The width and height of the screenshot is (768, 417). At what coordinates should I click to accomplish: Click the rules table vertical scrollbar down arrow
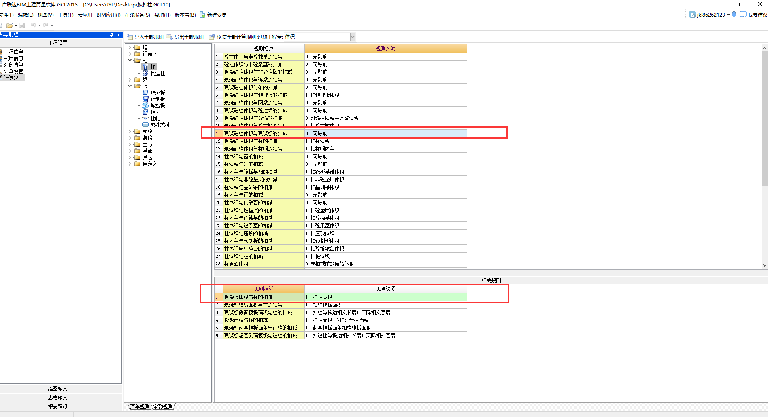764,265
